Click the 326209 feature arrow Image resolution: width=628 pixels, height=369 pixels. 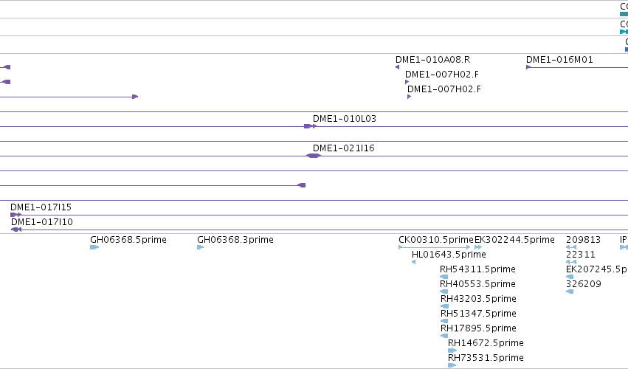[570, 292]
